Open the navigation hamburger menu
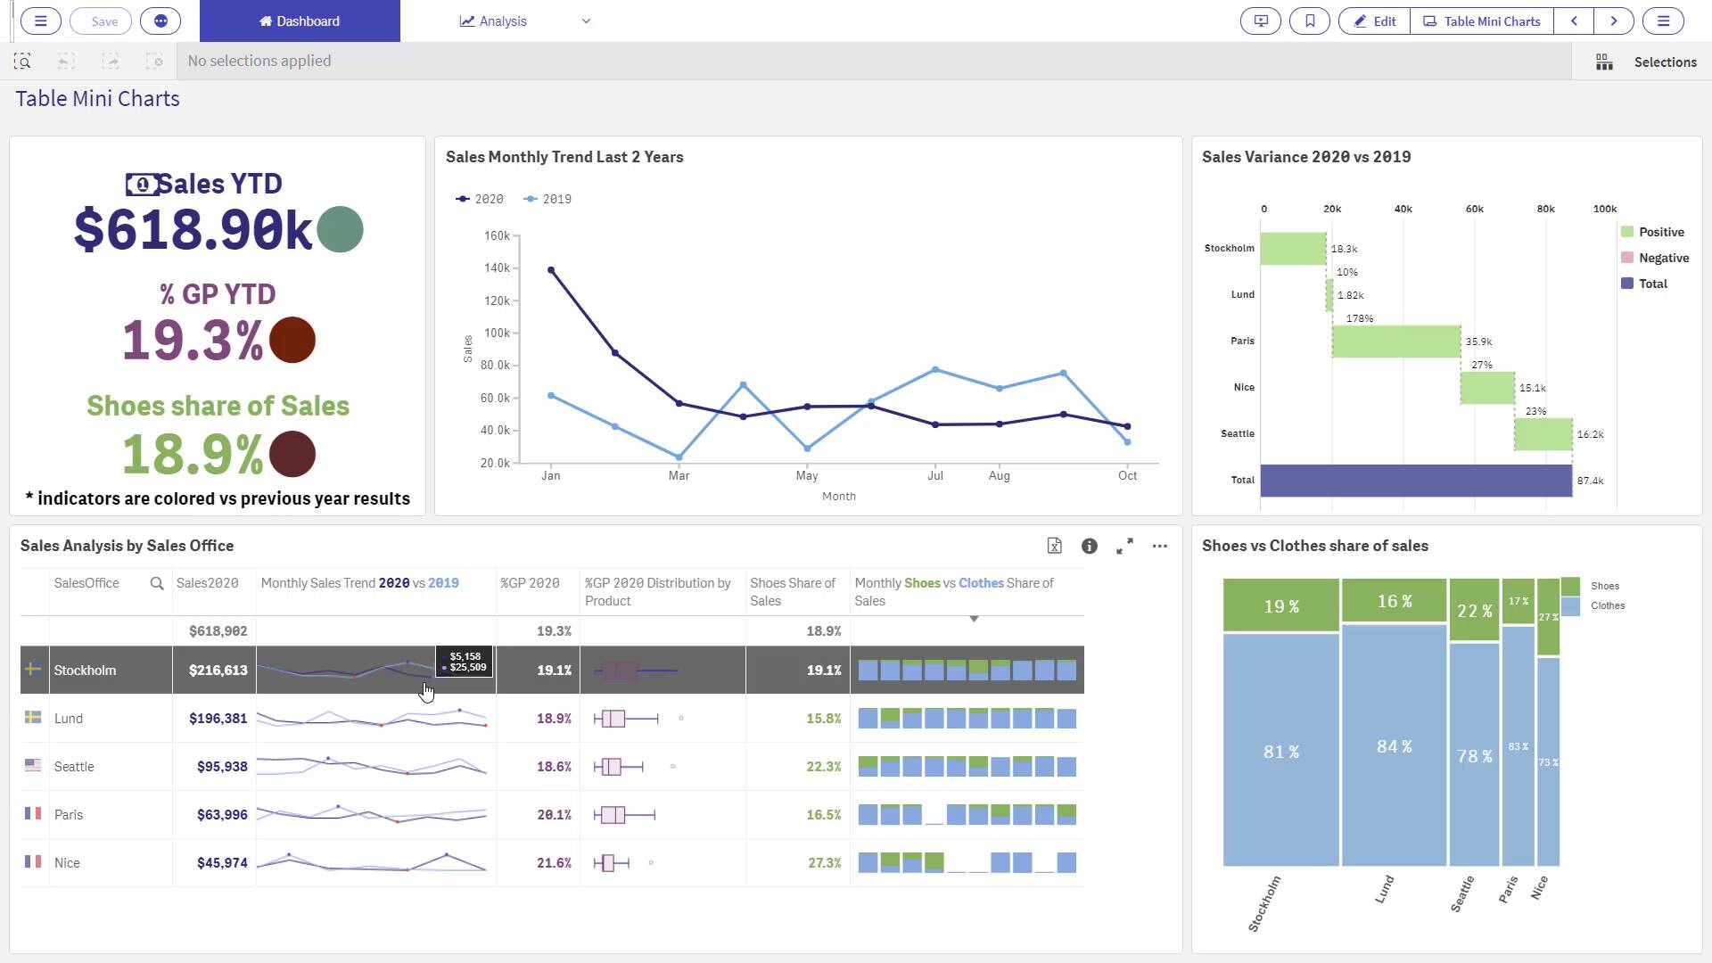1712x963 pixels. click(x=40, y=21)
